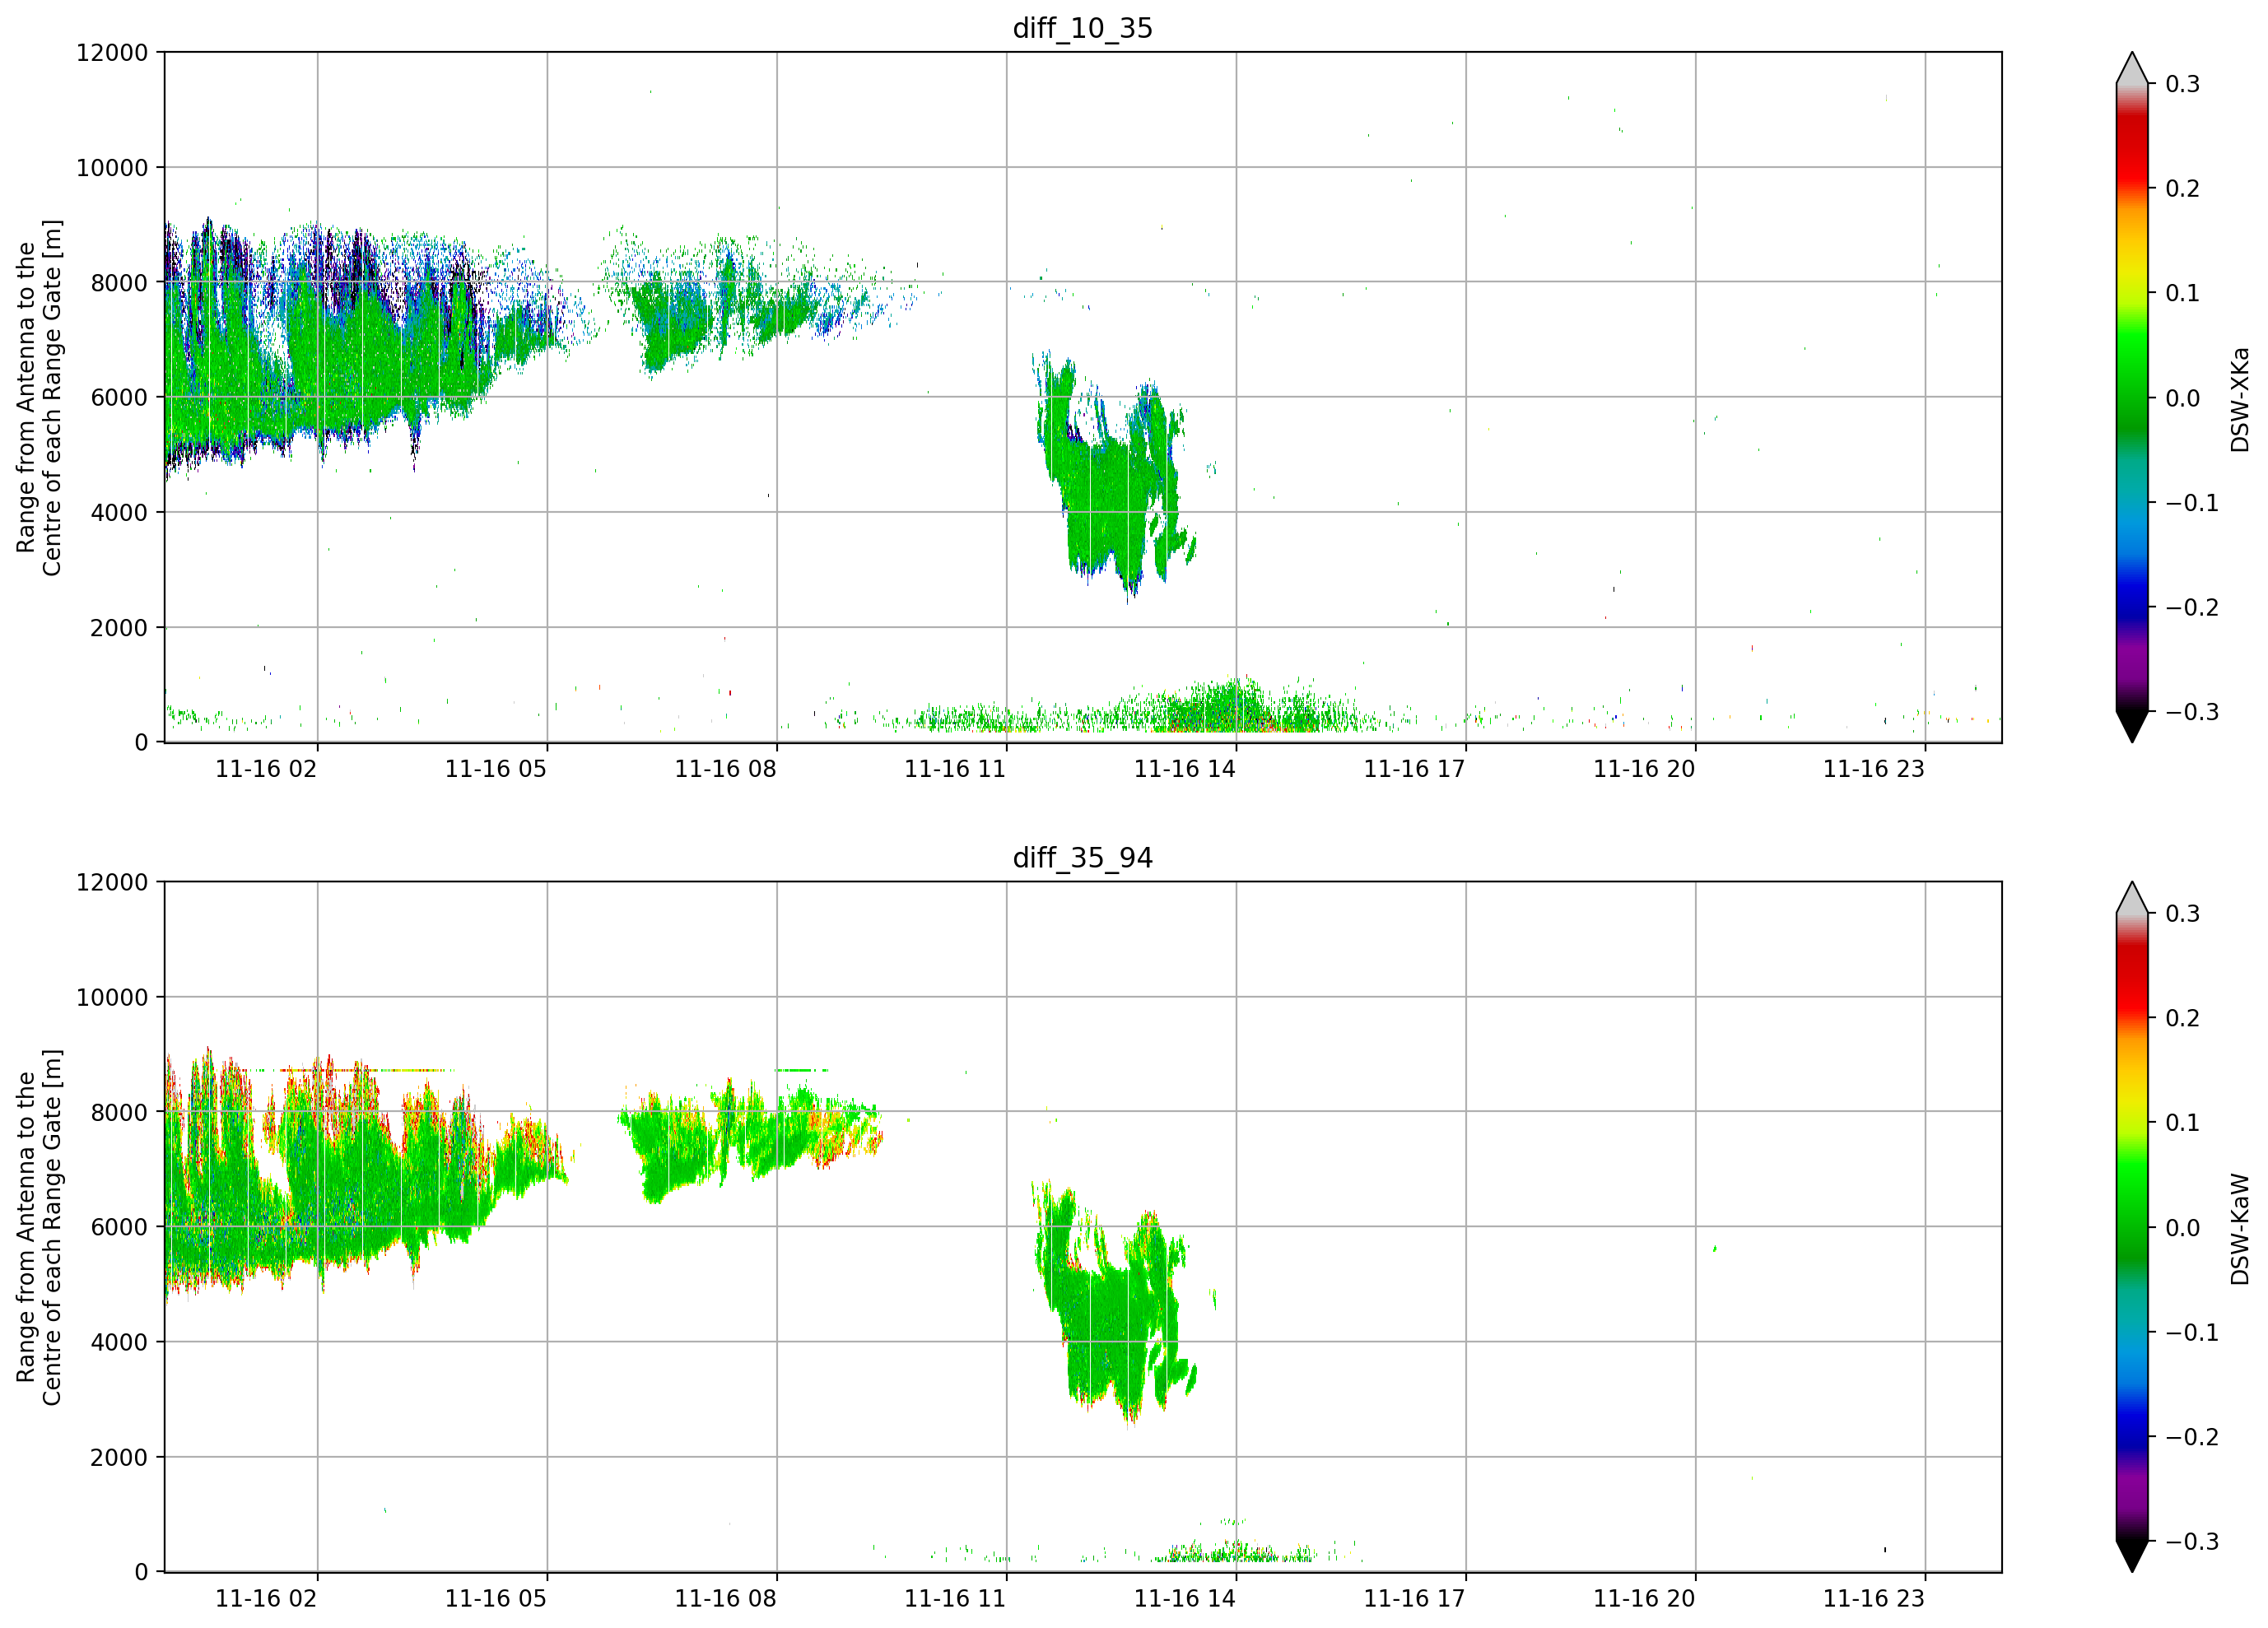Click the y-axis range label of diff_35_94
Image resolution: width=2268 pixels, height=1628 pixels.
coord(39,1228)
